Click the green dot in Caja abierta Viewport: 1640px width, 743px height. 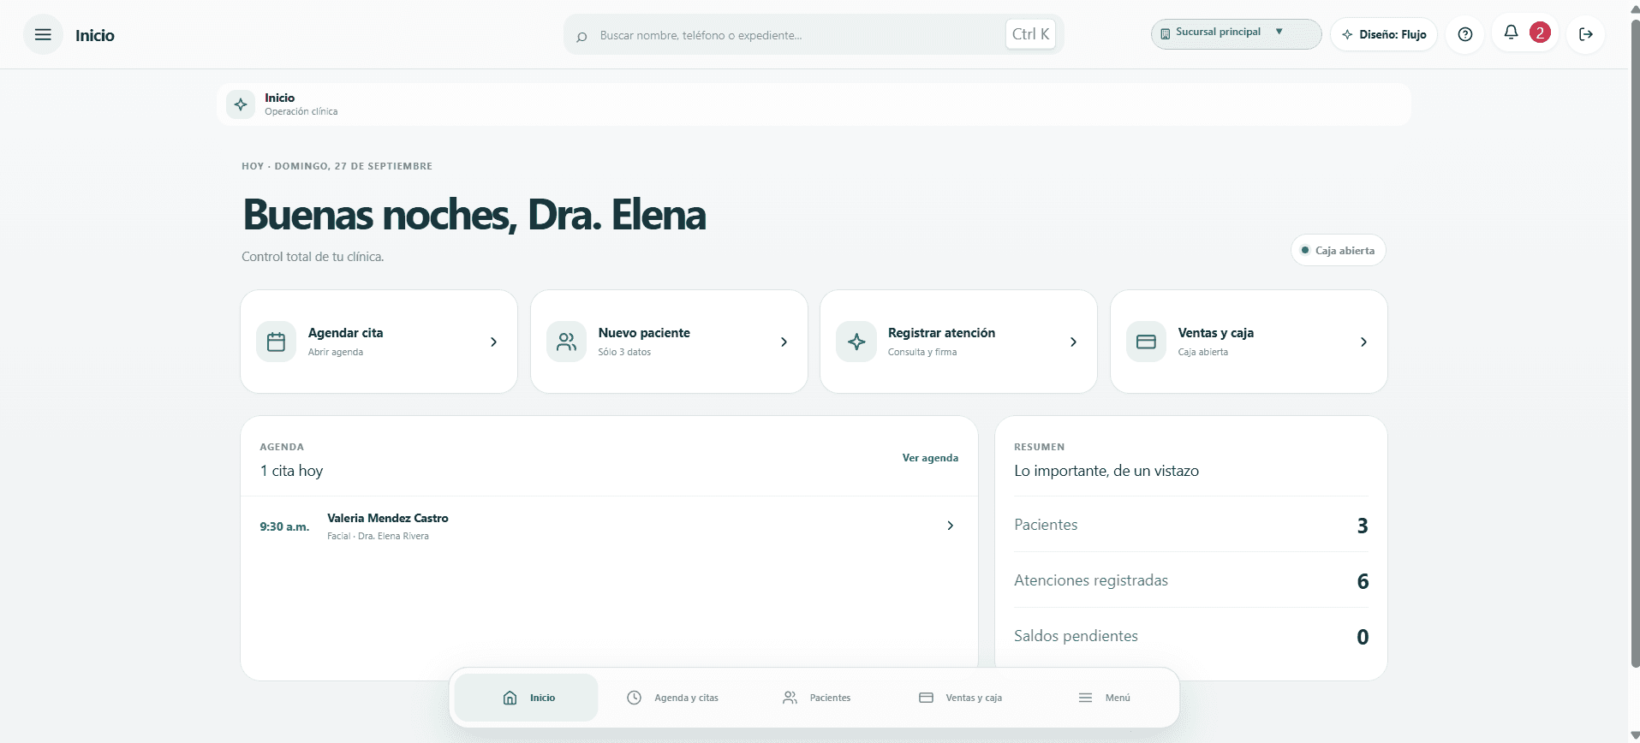tap(1305, 250)
